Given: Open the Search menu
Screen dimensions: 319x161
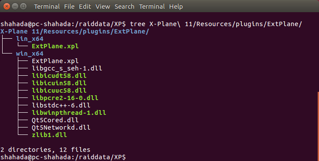Looking at the screenshot, I should (124, 7).
